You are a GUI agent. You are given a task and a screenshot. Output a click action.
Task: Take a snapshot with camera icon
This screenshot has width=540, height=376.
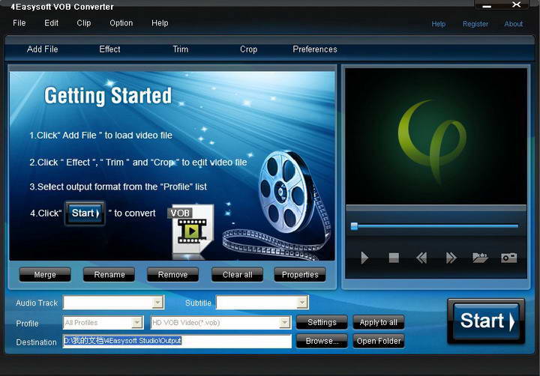509,258
